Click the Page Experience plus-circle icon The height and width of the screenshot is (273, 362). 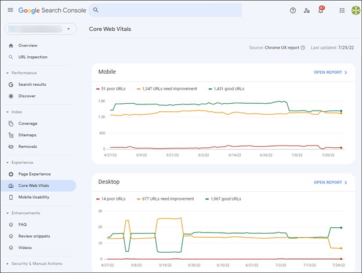pyautogui.click(x=11, y=174)
